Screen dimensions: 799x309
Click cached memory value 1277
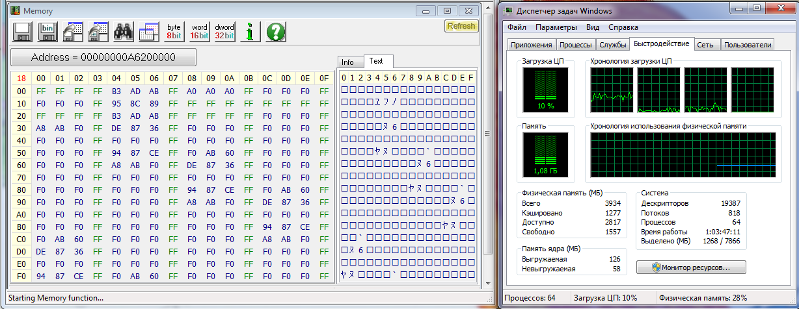612,213
